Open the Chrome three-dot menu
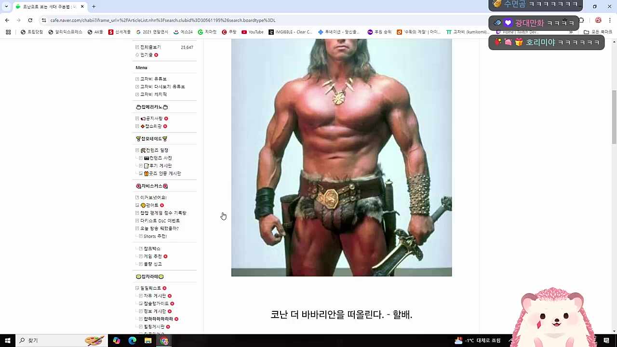 pos(610,20)
